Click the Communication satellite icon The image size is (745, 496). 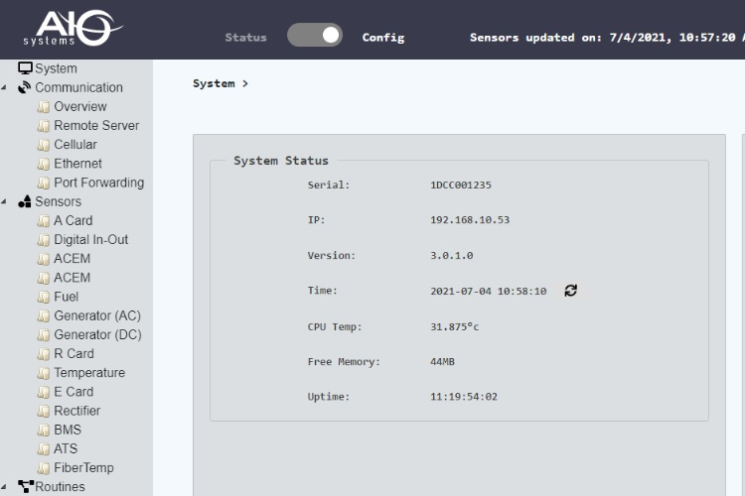(24, 87)
